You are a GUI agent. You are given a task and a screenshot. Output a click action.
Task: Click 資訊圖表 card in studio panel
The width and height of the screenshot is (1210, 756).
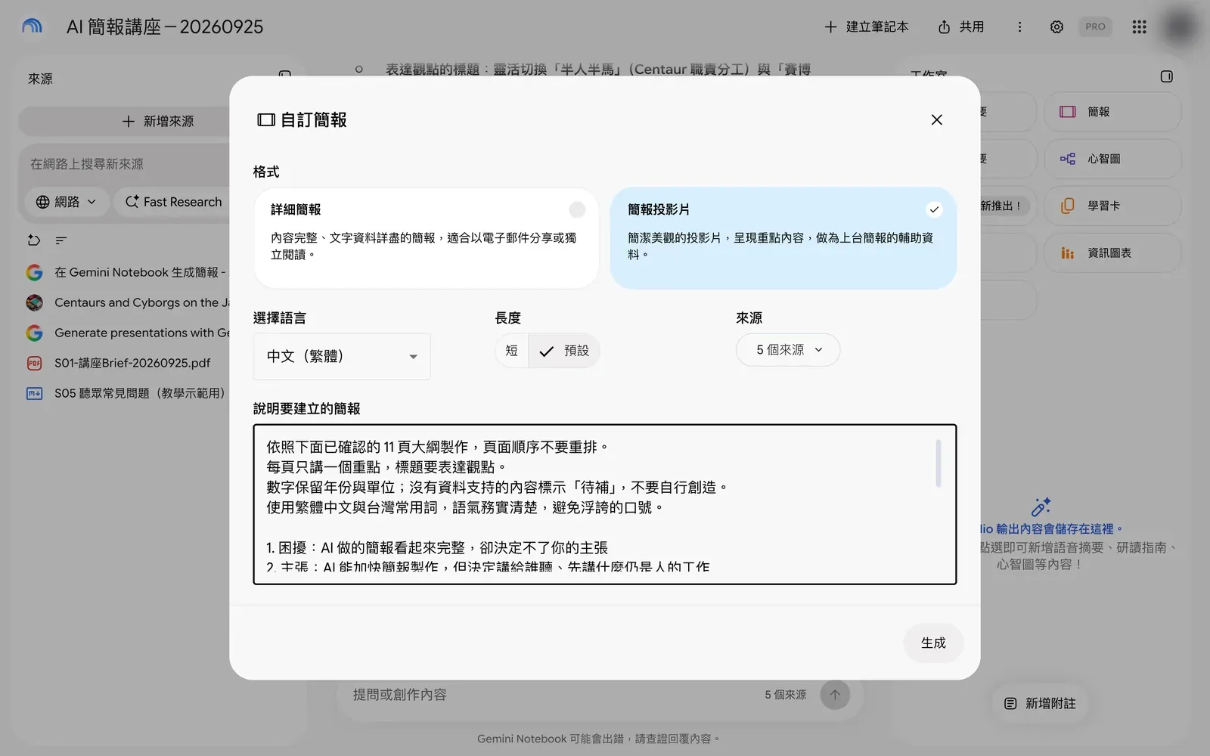pyautogui.click(x=1112, y=253)
